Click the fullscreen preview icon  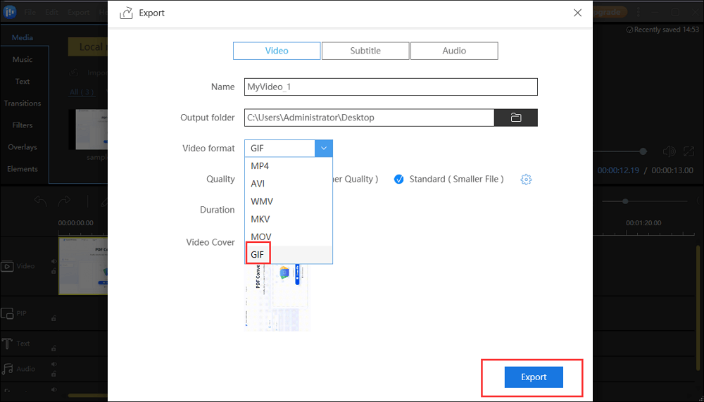click(689, 151)
